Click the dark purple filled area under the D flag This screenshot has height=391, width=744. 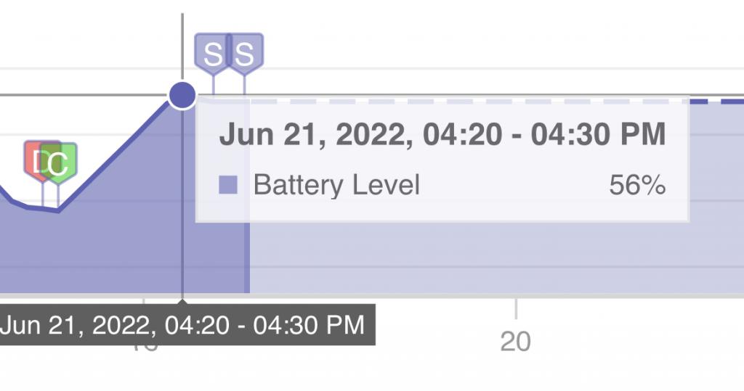[43, 251]
